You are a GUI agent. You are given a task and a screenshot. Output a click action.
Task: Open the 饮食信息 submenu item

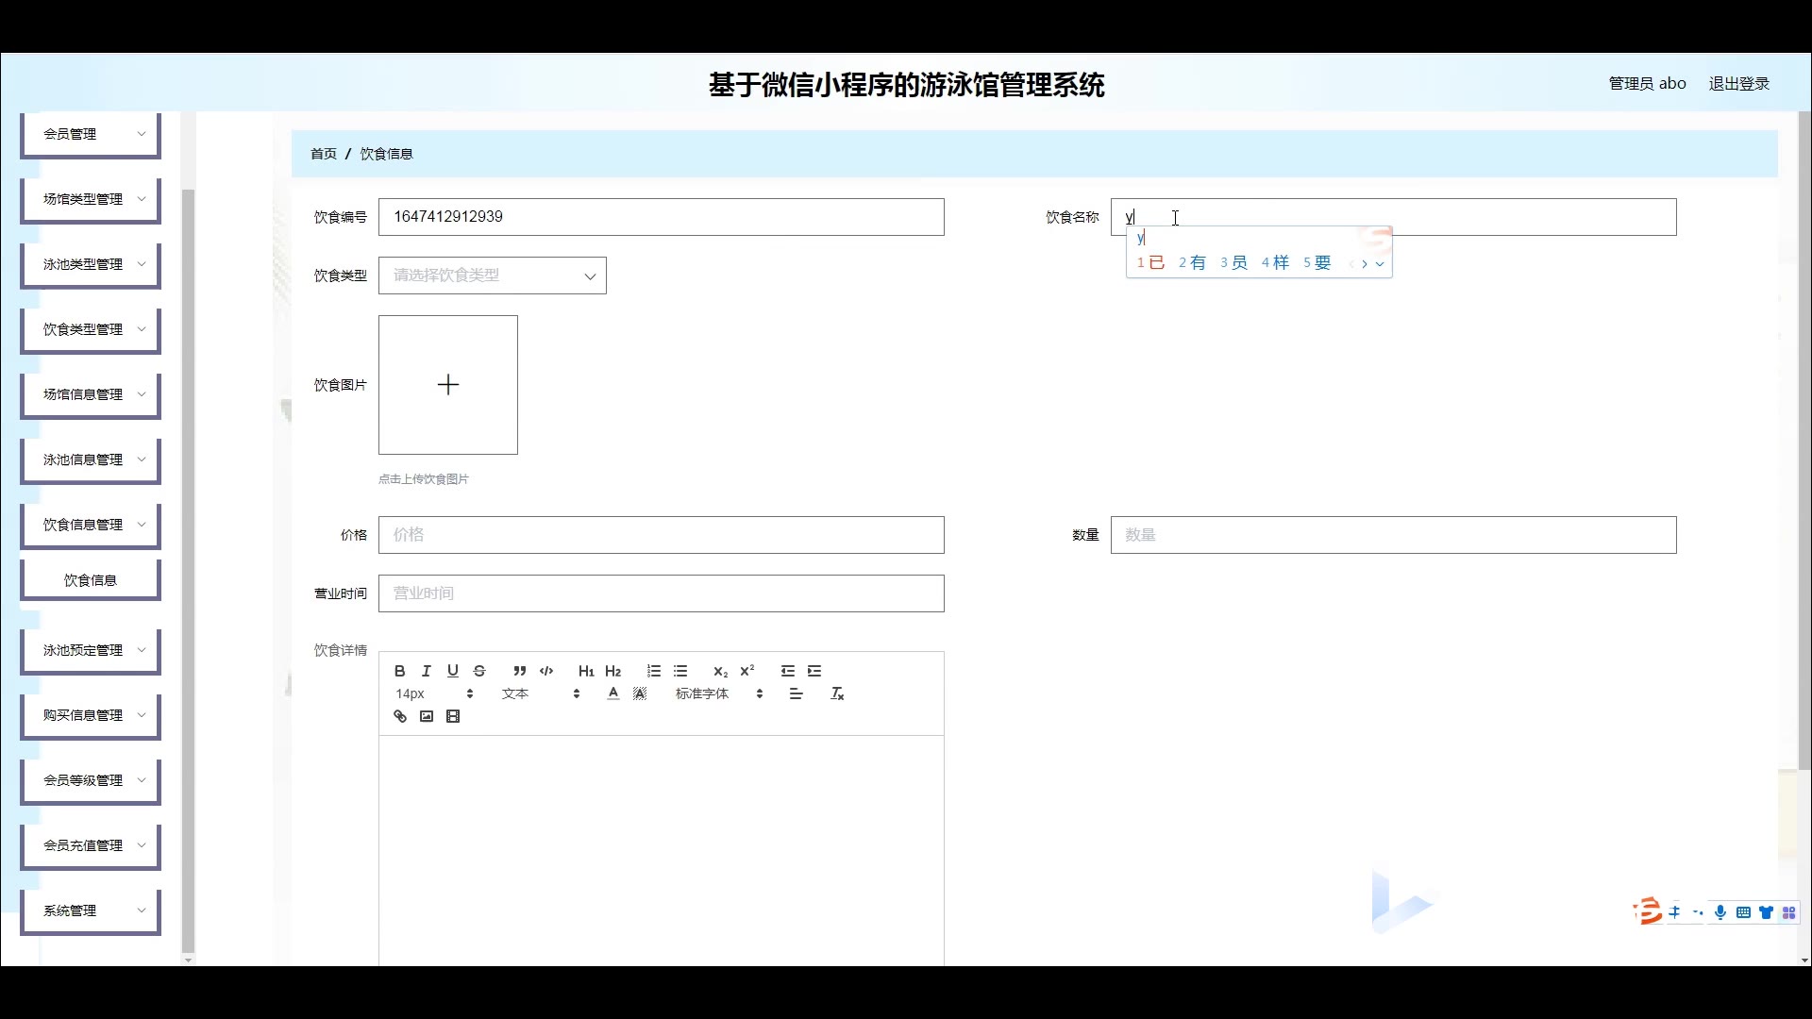point(91,580)
